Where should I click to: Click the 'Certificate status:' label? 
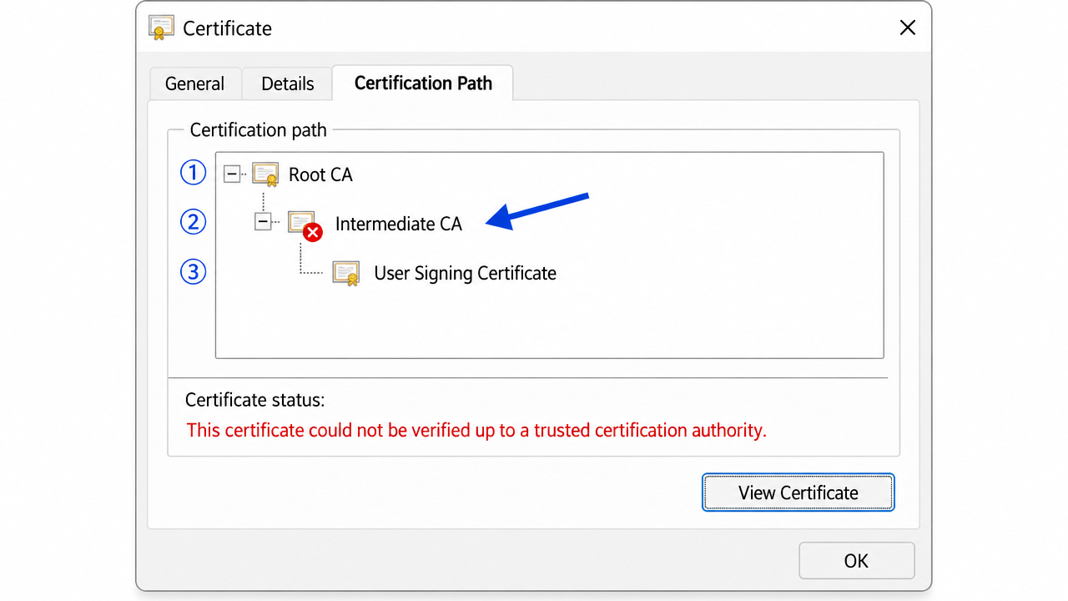tap(254, 400)
